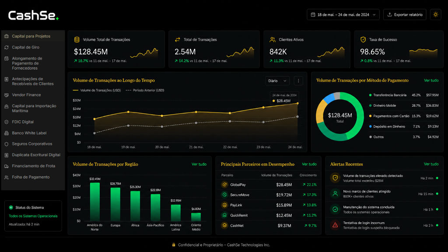Click the Novo marco de clientes icon

pos(335,194)
